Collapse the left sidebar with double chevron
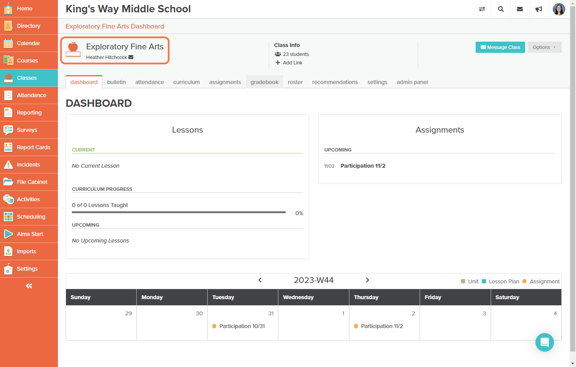Screen dimensions: 576x367 coord(29,286)
